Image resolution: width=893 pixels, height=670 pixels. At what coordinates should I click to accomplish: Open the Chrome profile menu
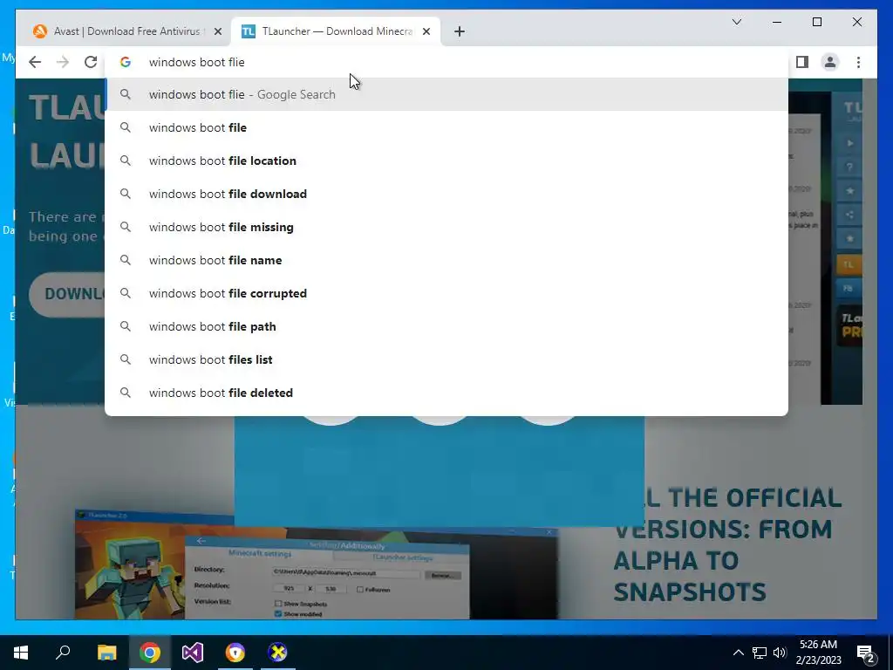pos(830,62)
